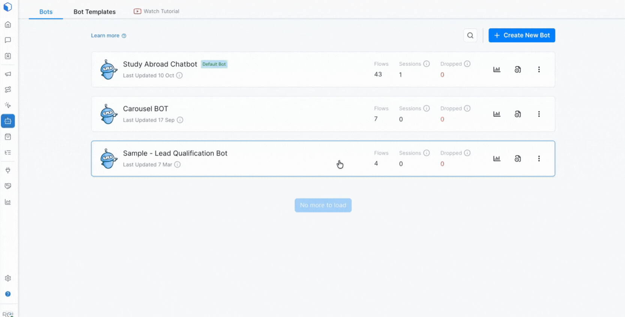The height and width of the screenshot is (317, 625).
Task: Open Sample - Lead Qualification Bot title
Action: (175, 153)
